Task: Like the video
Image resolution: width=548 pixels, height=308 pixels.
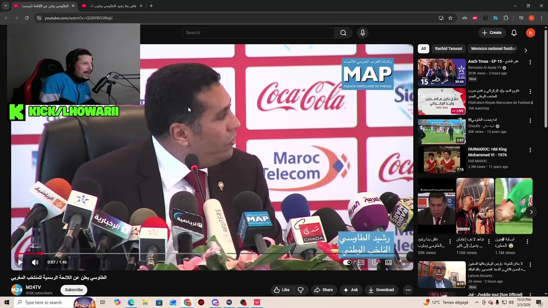Action: (282, 290)
